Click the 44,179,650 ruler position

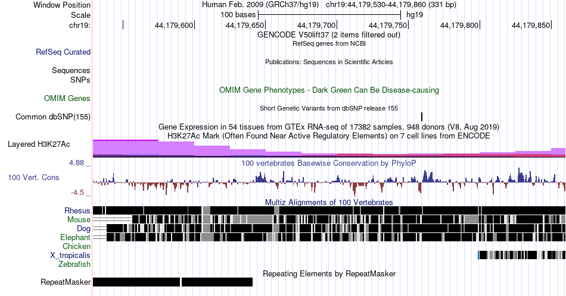tap(245, 25)
